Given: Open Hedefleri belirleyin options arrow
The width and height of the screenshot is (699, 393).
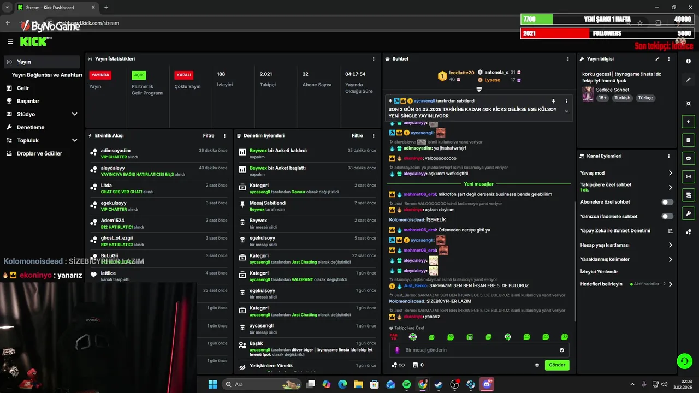Looking at the screenshot, I should pos(670,284).
